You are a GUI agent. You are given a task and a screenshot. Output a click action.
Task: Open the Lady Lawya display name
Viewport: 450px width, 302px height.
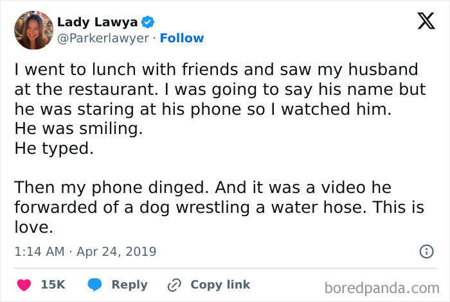tap(97, 22)
